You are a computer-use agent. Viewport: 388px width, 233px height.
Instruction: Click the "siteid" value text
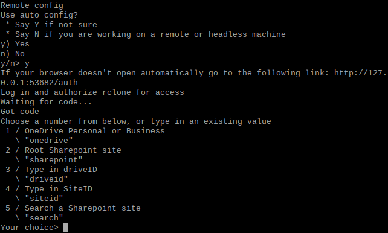point(44,199)
